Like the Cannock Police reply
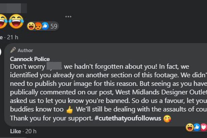Image resolution: width=207 pixels, height=138 pixels. point(15,131)
